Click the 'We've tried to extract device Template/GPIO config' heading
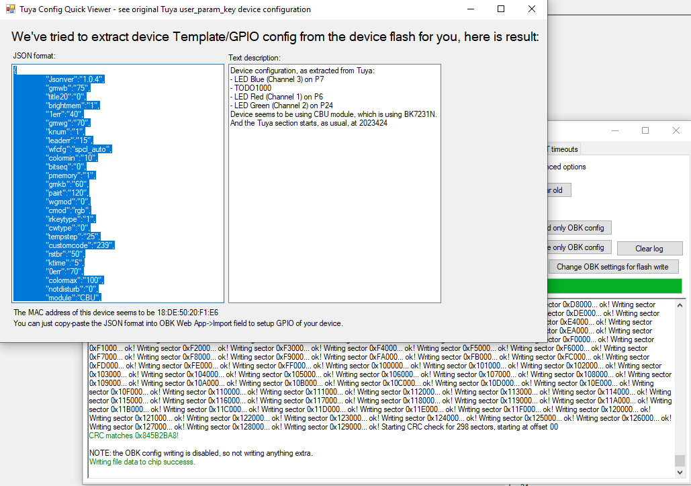Viewport: 691px width, 486px height. click(275, 36)
